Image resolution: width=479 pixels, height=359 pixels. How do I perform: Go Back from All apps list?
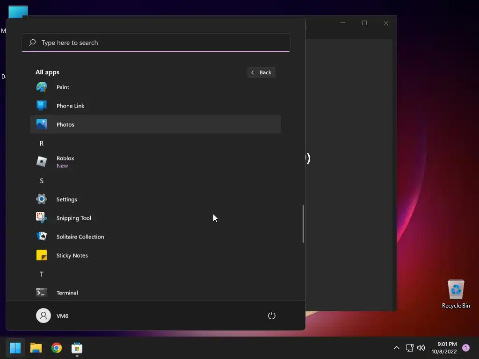tap(261, 72)
